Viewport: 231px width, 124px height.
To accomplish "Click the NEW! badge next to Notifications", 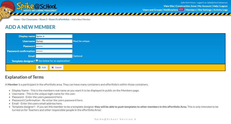I will tap(181, 9).
